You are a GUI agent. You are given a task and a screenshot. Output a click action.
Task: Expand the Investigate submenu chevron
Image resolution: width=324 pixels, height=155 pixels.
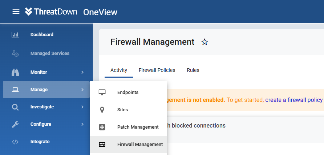pos(82,107)
